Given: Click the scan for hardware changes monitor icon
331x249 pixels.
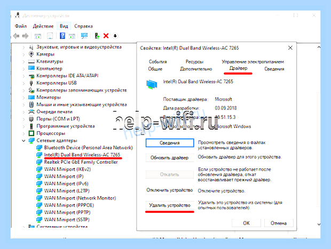Looking at the screenshot, I should (84, 36).
